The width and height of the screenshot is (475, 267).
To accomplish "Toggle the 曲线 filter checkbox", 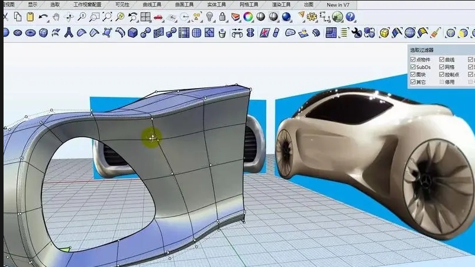I will pyautogui.click(x=442, y=59).
